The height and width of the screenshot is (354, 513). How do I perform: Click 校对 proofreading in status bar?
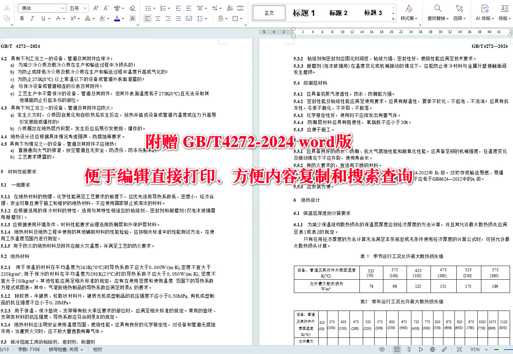(98, 350)
